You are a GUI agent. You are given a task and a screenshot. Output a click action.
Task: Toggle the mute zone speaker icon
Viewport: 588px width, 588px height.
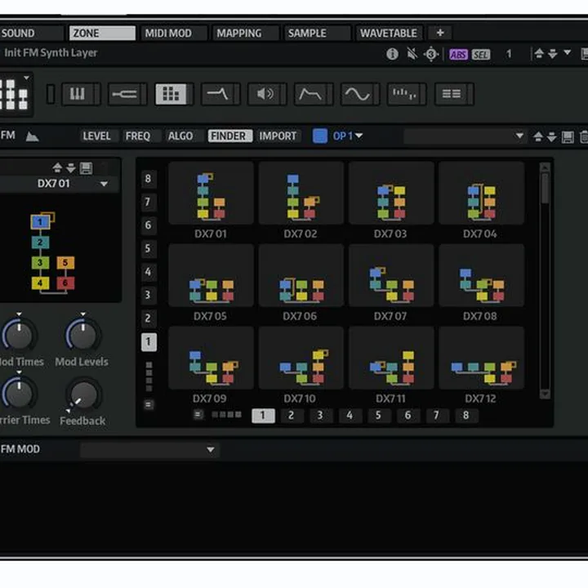pos(412,54)
